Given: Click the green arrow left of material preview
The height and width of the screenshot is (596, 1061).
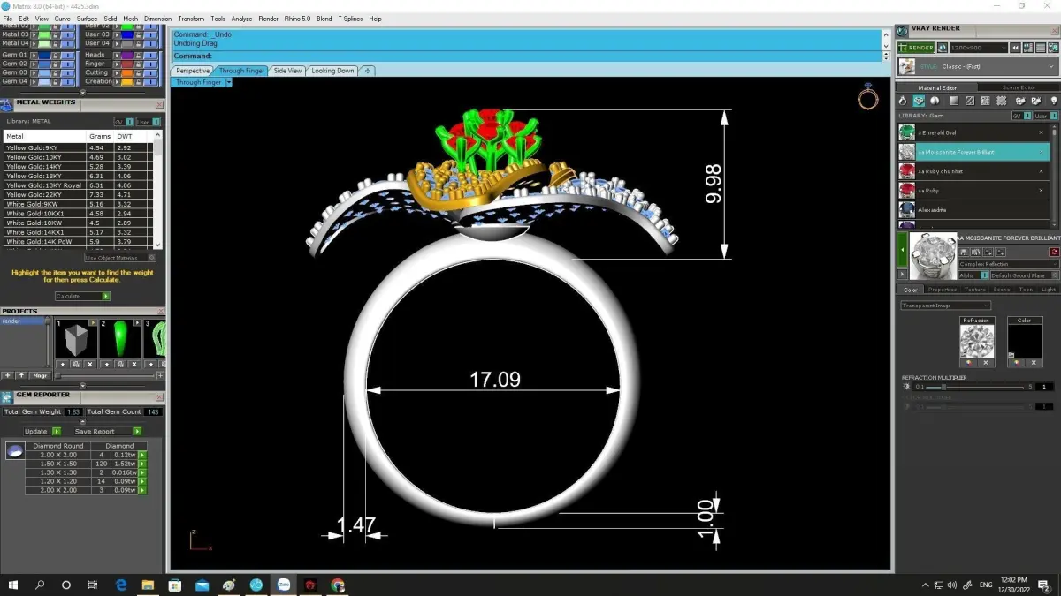Looking at the screenshot, I should coord(903,251).
